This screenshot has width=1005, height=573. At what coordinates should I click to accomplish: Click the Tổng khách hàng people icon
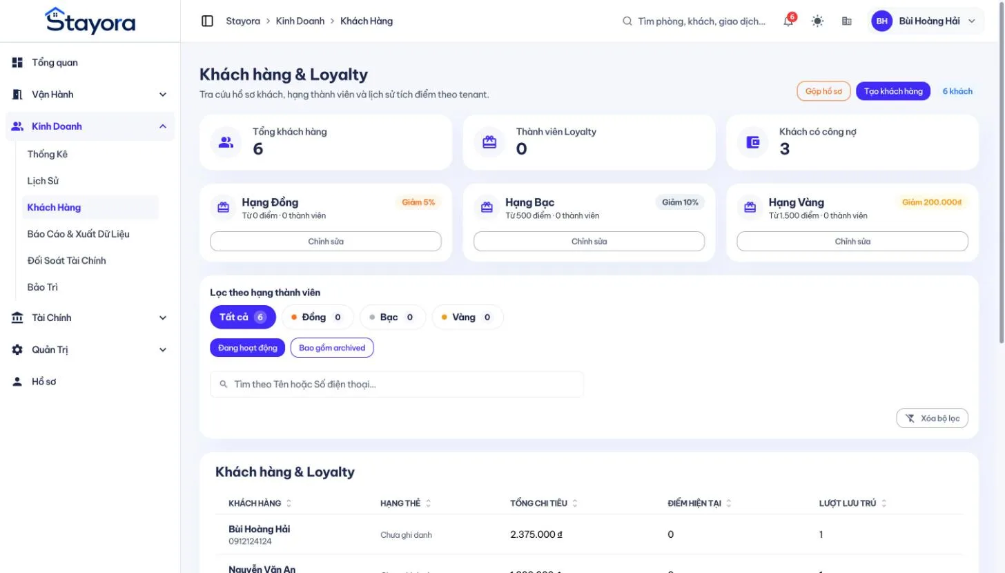pyautogui.click(x=226, y=142)
